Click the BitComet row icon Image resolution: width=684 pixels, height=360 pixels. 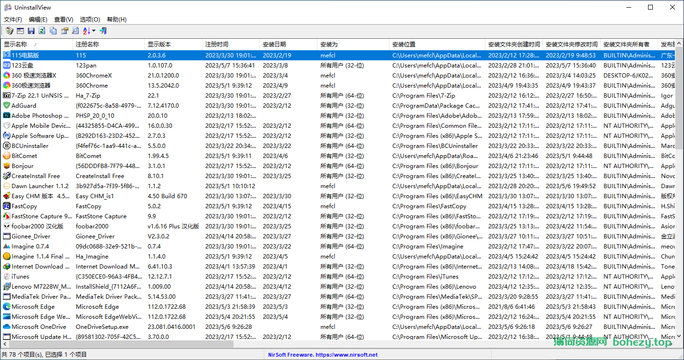tap(7, 156)
